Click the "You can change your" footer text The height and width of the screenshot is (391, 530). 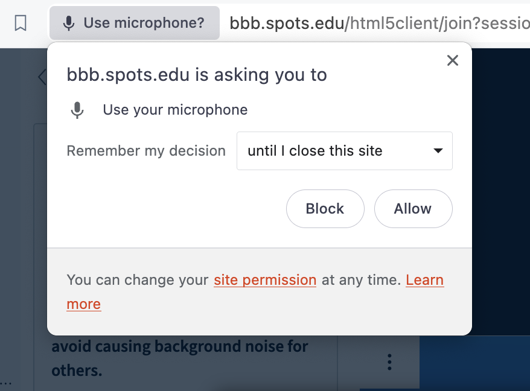(x=138, y=280)
